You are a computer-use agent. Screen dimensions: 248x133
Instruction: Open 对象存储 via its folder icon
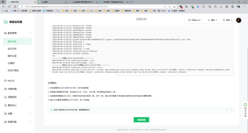(x=5, y=89)
